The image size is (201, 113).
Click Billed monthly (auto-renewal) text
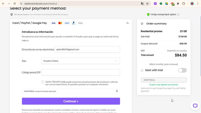click(x=164, y=64)
